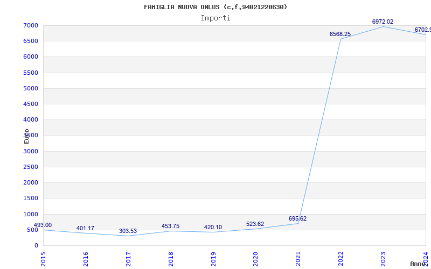Click the Importi subtitle
The width and height of the screenshot is (431, 269).
pos(215,18)
